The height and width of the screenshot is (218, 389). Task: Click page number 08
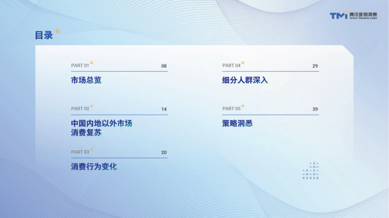point(164,66)
